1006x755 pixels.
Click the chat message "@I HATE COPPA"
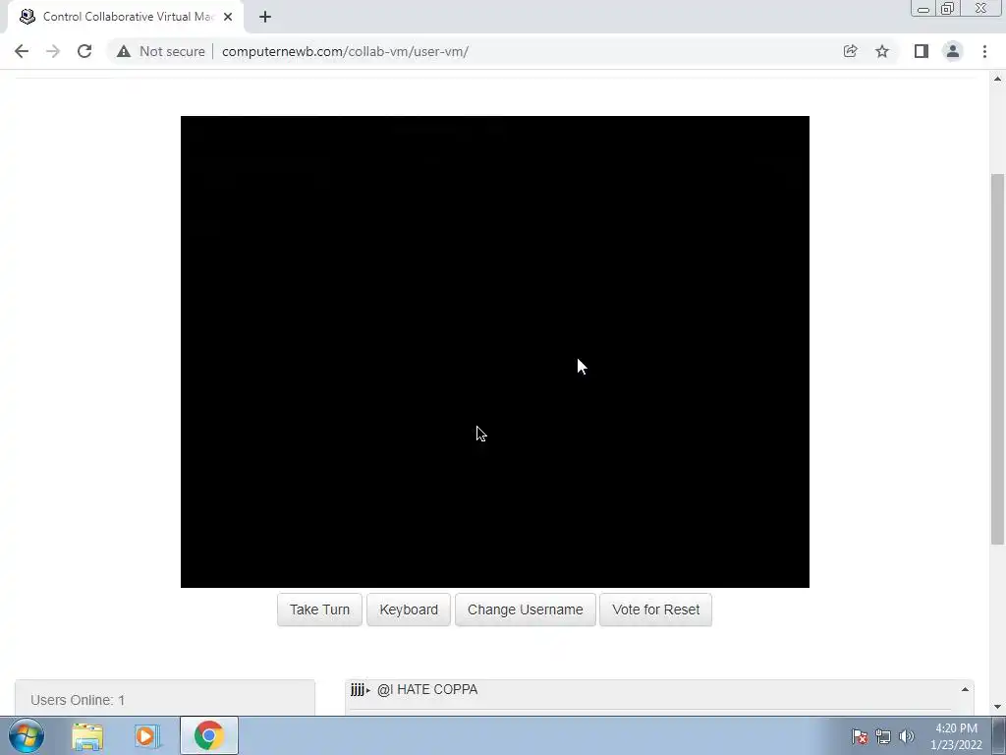click(427, 689)
